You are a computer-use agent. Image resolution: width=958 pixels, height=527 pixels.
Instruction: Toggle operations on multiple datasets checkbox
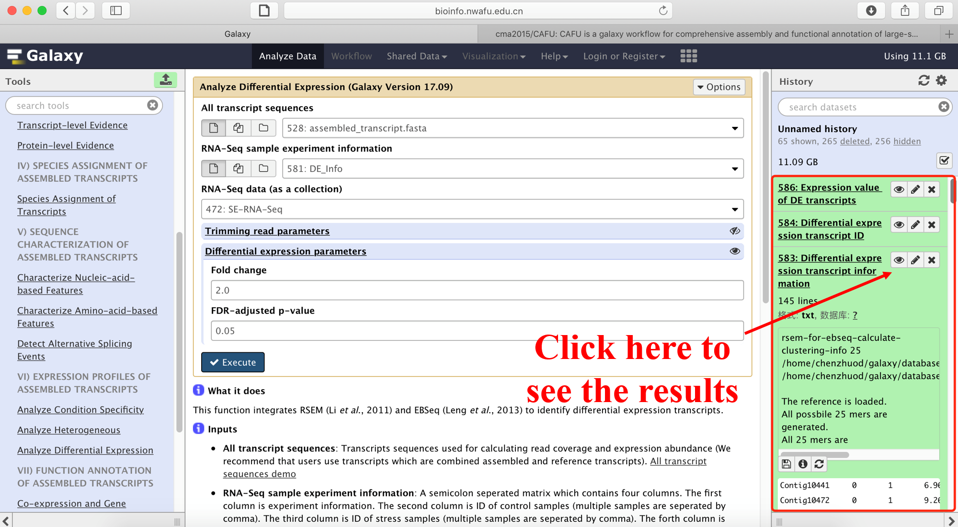coord(944,161)
